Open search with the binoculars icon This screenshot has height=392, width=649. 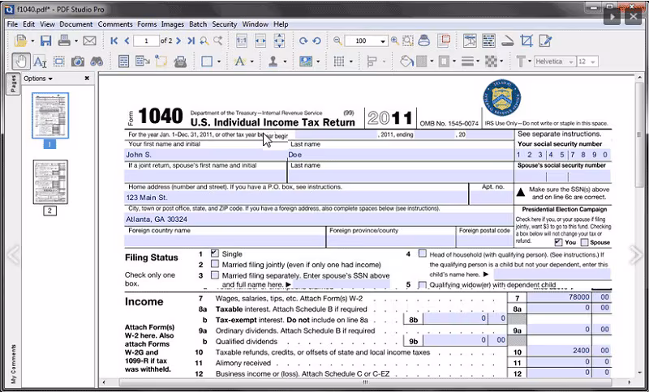(97, 62)
